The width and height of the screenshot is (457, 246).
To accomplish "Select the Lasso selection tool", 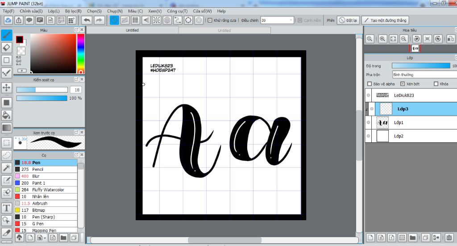I will coord(6,155).
